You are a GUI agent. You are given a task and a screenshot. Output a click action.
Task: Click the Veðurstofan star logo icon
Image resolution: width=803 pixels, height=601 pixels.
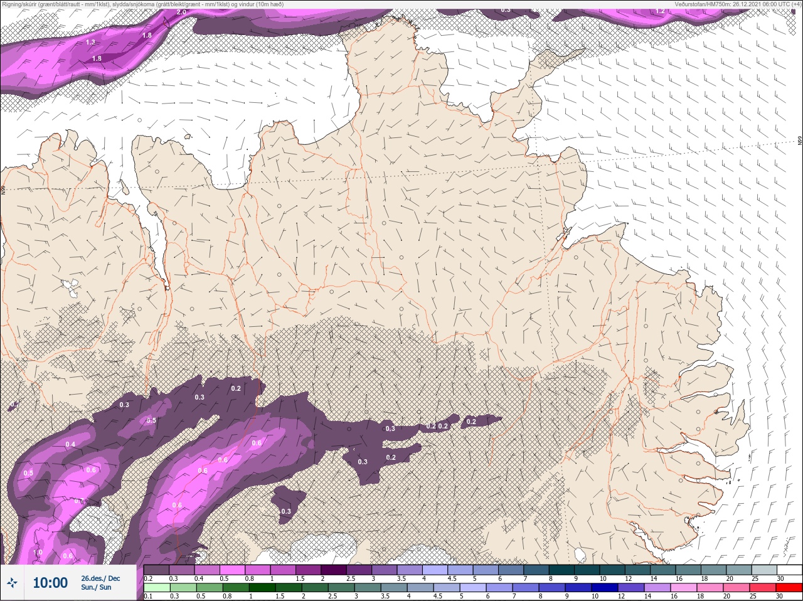13,583
